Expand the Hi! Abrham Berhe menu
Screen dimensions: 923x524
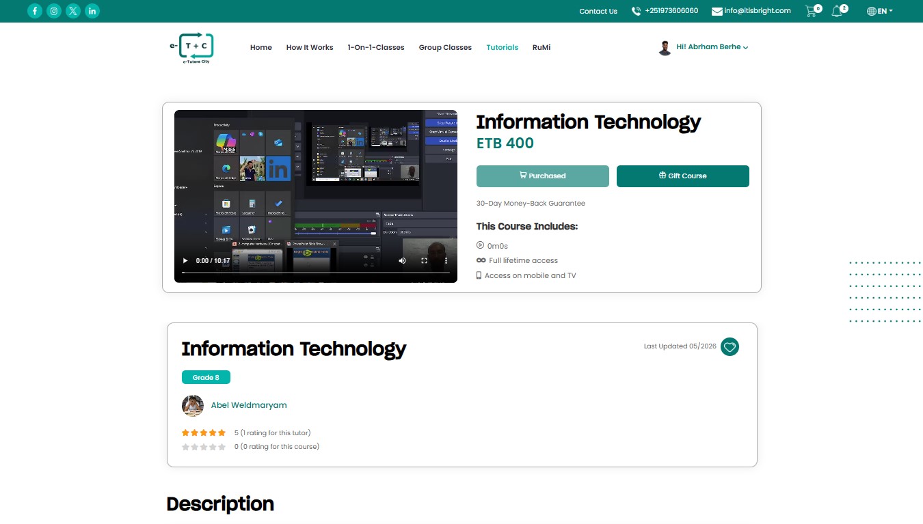(712, 47)
